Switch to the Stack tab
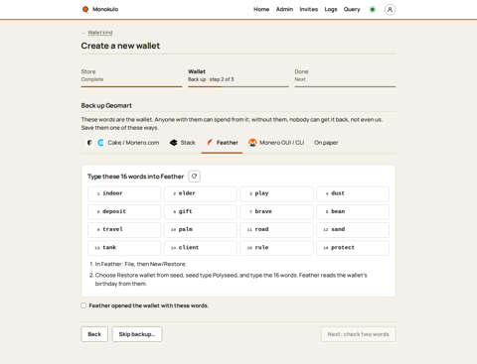 tap(182, 143)
